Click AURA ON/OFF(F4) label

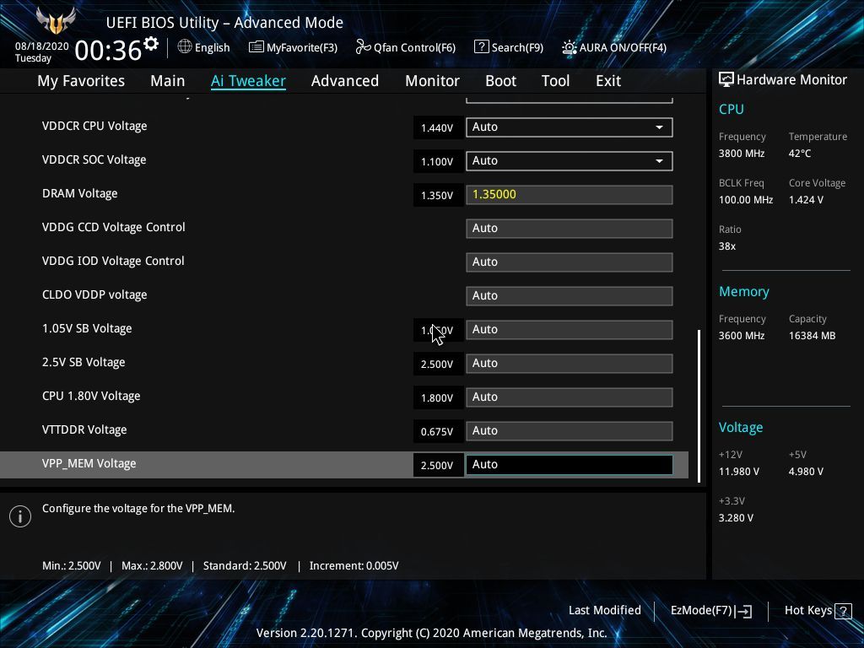(x=623, y=48)
